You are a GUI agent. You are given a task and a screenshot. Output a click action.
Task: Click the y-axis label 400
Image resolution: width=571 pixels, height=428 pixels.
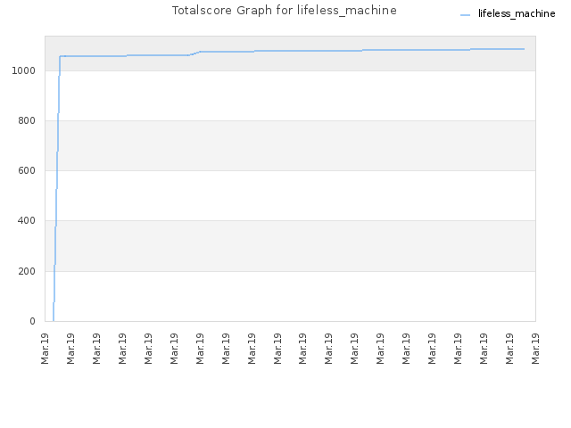pyautogui.click(x=27, y=220)
